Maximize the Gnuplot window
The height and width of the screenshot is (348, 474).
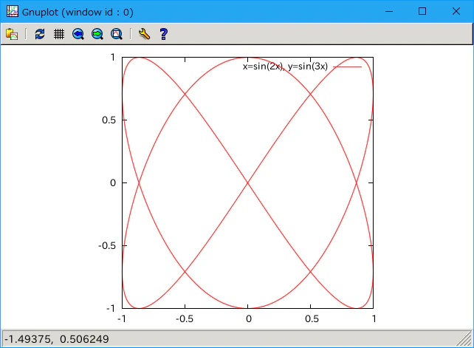(x=422, y=12)
